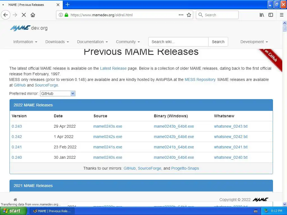Expand the Development menu

point(254,42)
